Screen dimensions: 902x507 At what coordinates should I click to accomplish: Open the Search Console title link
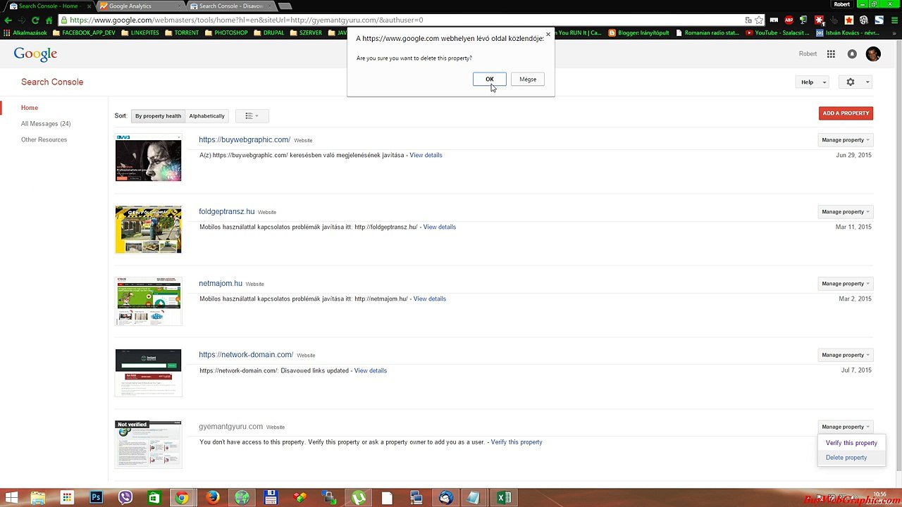(x=52, y=82)
